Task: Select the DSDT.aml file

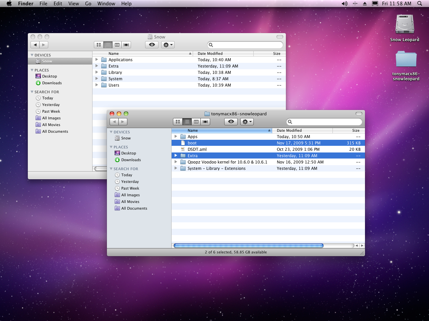Action: [x=197, y=149]
